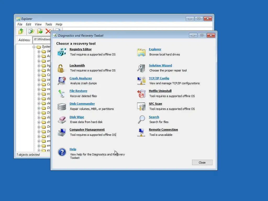Image resolution: width=268 pixels, height=201 pixels.
Task: Click the Computer Management icon
Action: [62, 132]
